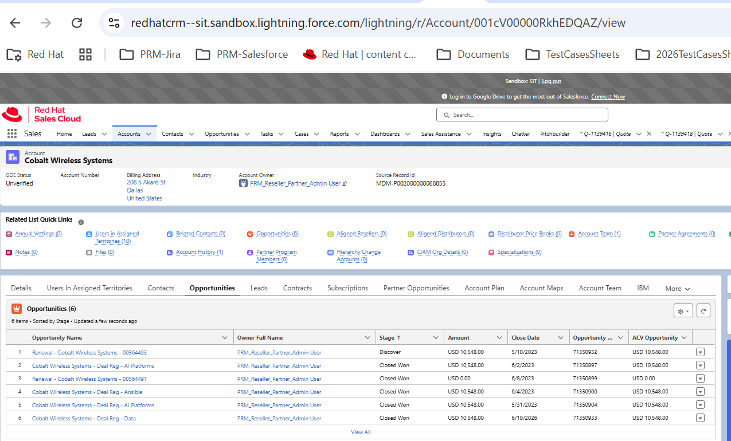Open the More tabs dropdown
Screen dimensions: 731x441
(678, 289)
